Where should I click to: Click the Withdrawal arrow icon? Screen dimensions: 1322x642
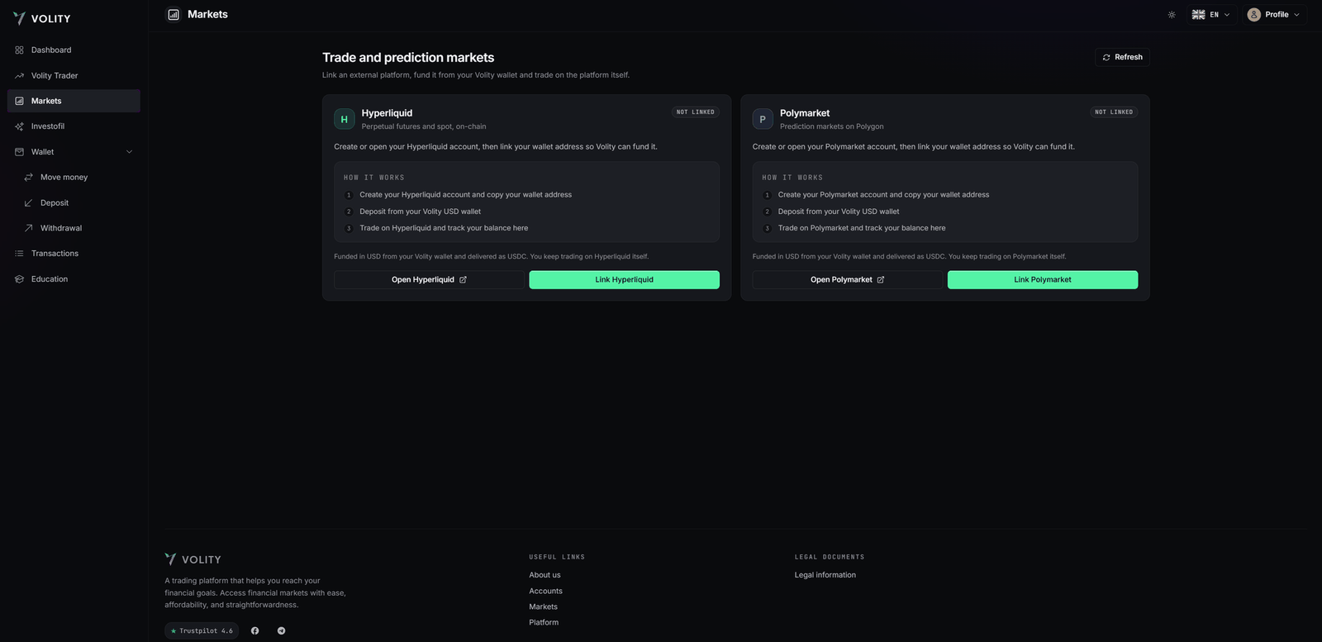pos(28,228)
